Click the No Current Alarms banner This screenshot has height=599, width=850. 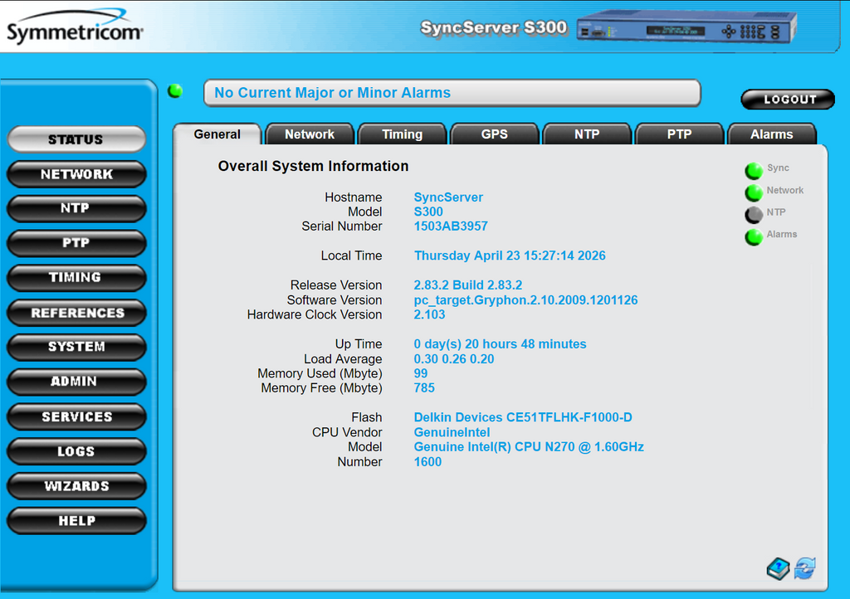click(452, 93)
